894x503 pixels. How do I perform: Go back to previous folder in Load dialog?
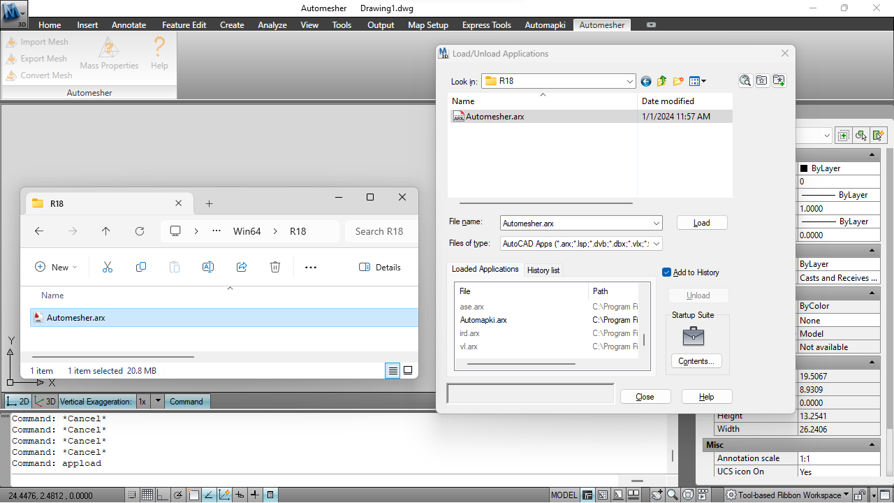(645, 81)
